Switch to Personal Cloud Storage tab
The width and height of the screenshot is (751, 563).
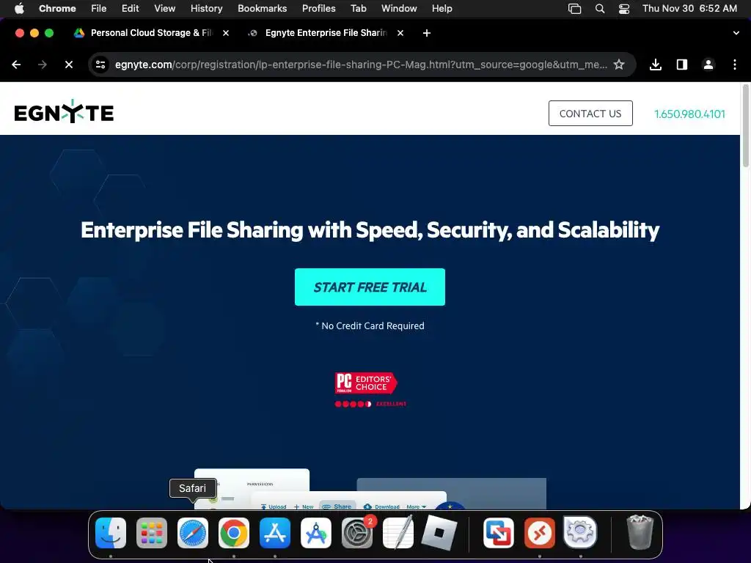point(151,33)
